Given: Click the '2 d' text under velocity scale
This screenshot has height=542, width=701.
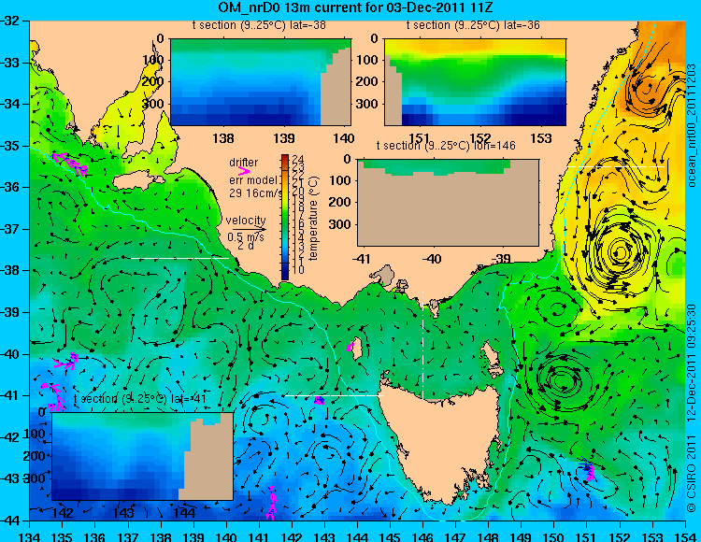Looking at the screenshot, I should 246,246.
